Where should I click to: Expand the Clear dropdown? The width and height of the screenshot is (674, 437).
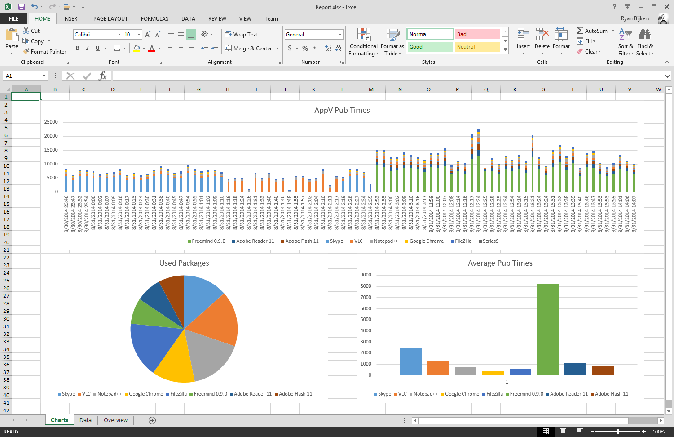[599, 51]
